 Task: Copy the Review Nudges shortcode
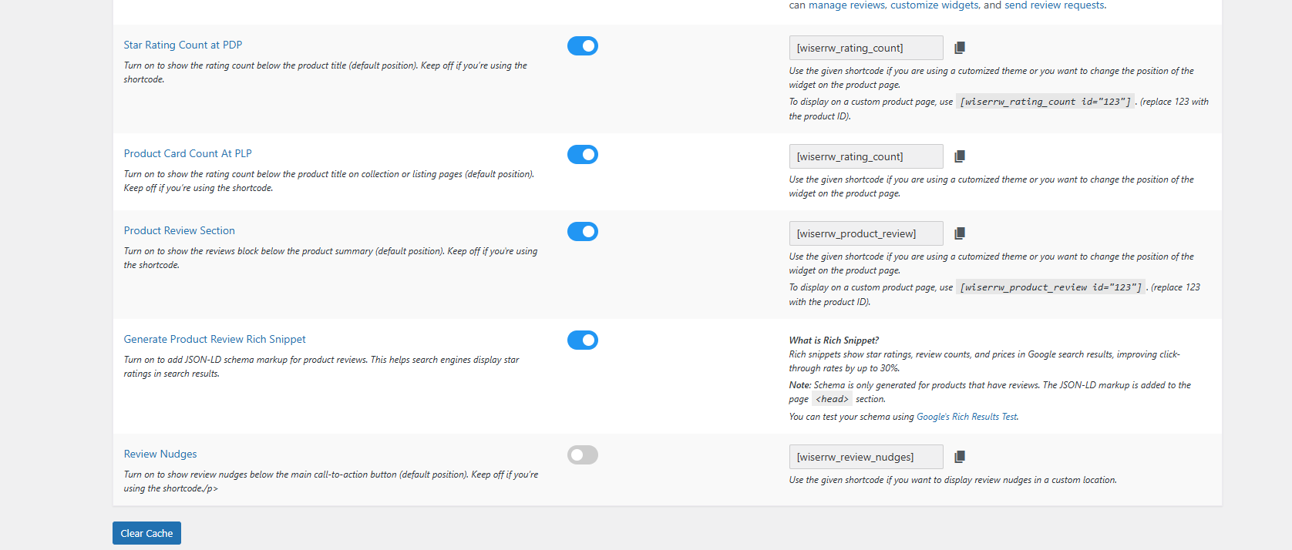960,457
